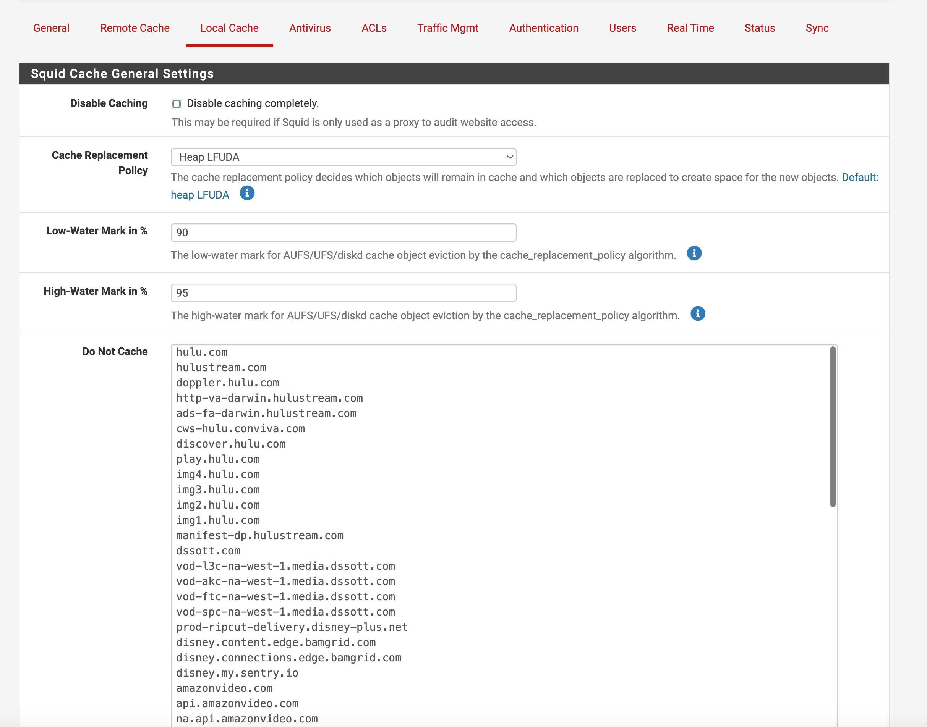
Task: Open info icon beside low-water mark description
Action: click(x=694, y=253)
